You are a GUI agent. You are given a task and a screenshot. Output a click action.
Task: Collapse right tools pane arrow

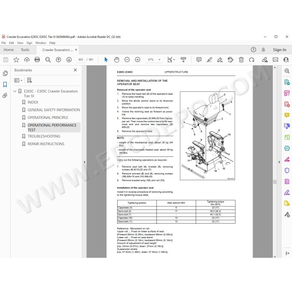point(279,162)
